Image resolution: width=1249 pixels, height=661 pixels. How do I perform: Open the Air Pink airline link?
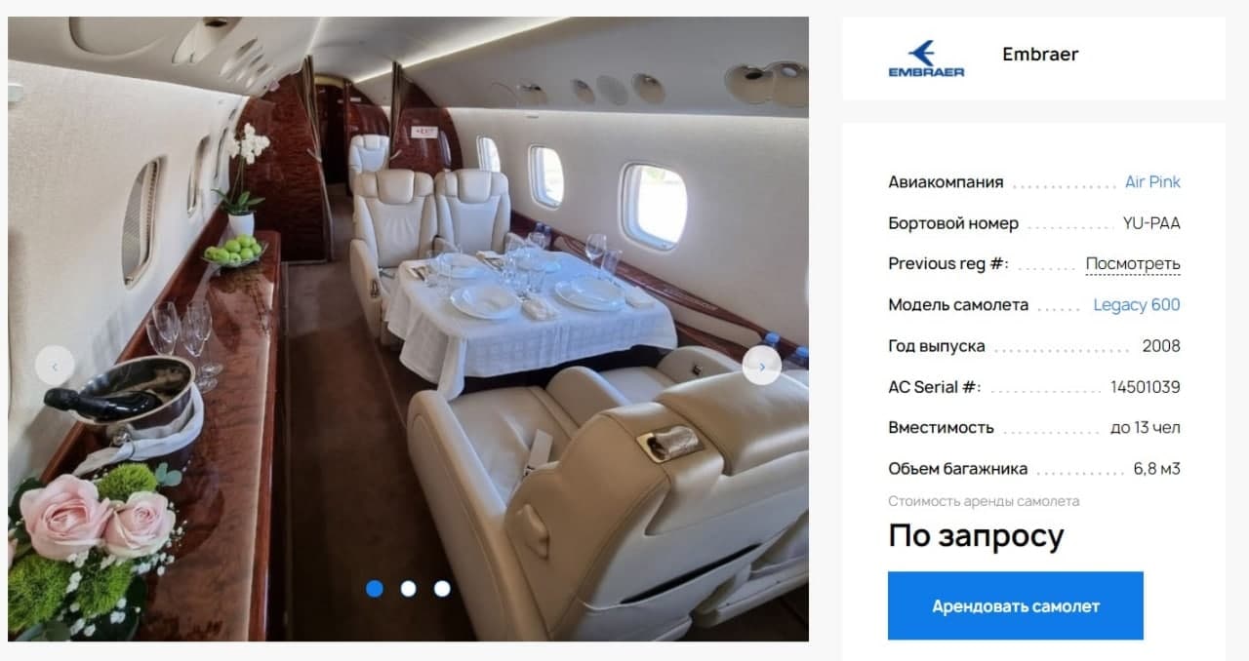pyautogui.click(x=1152, y=181)
